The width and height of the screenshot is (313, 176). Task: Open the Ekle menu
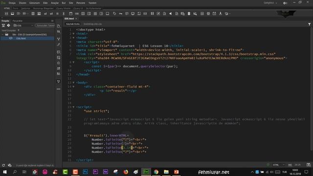coord(45,3)
